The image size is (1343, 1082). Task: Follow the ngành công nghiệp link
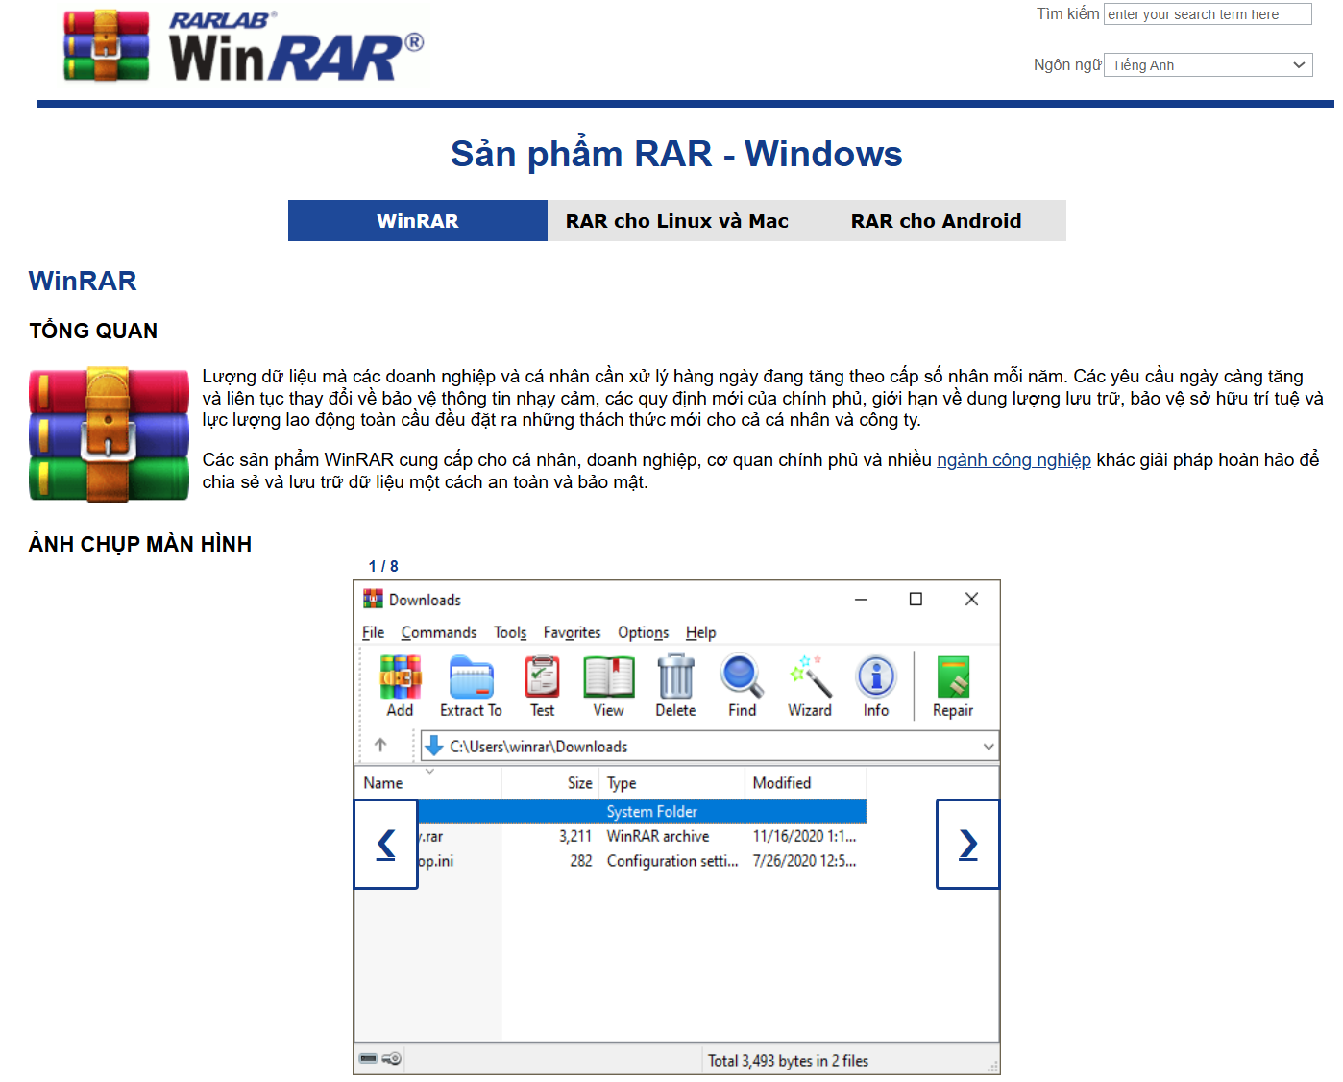click(1013, 460)
